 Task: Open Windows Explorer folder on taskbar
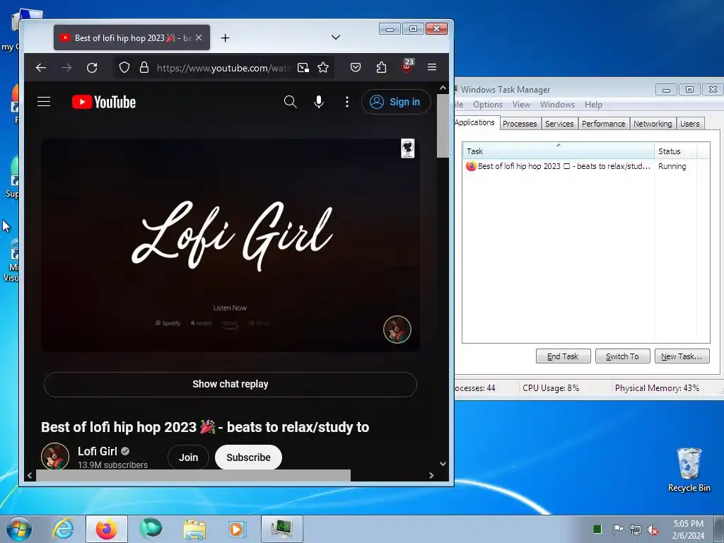click(x=194, y=529)
